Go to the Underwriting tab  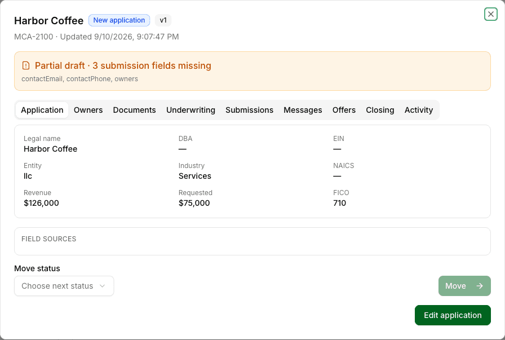[x=191, y=110]
